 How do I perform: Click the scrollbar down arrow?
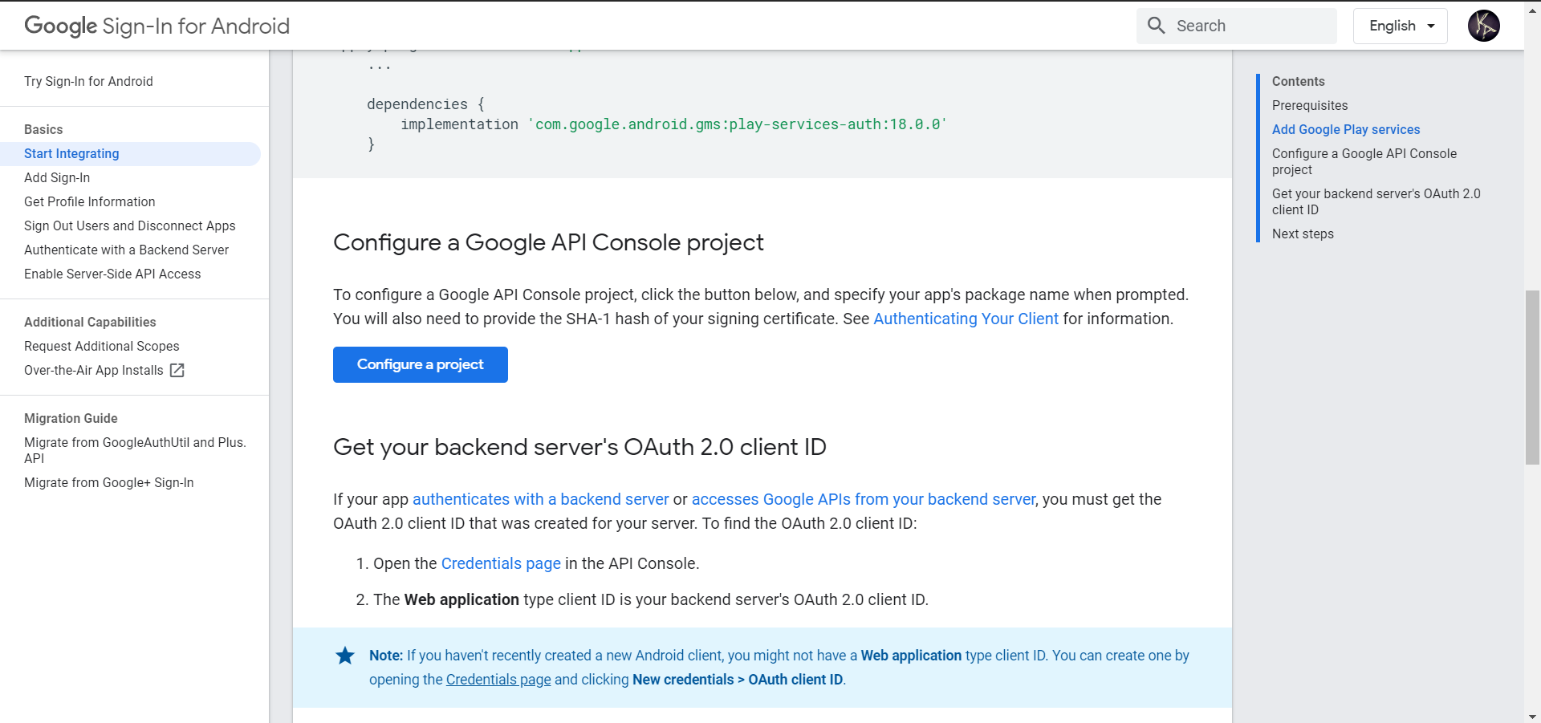click(x=1532, y=716)
